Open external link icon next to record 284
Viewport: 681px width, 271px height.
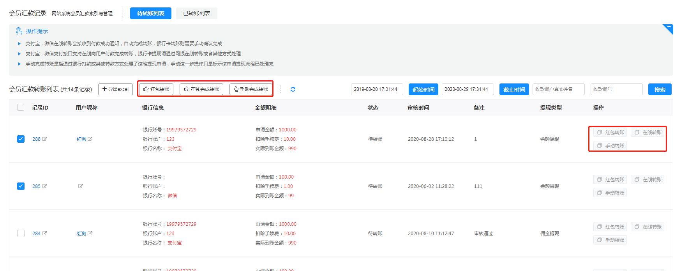[x=44, y=233]
